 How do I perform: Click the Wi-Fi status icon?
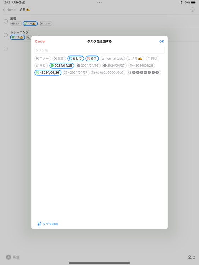[181, 2]
